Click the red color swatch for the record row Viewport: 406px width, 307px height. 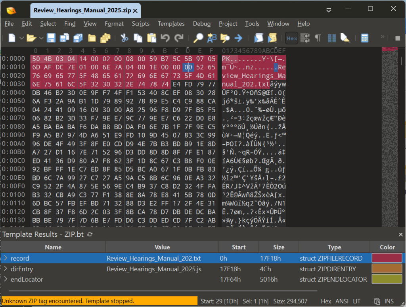click(x=387, y=258)
